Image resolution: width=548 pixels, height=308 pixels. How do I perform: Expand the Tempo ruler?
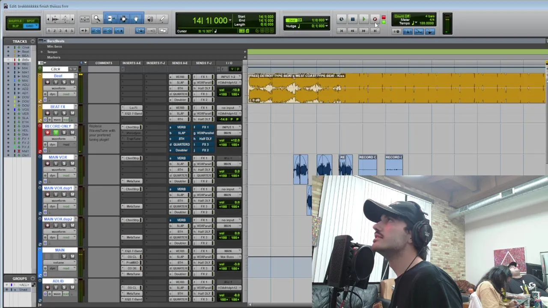(42, 52)
